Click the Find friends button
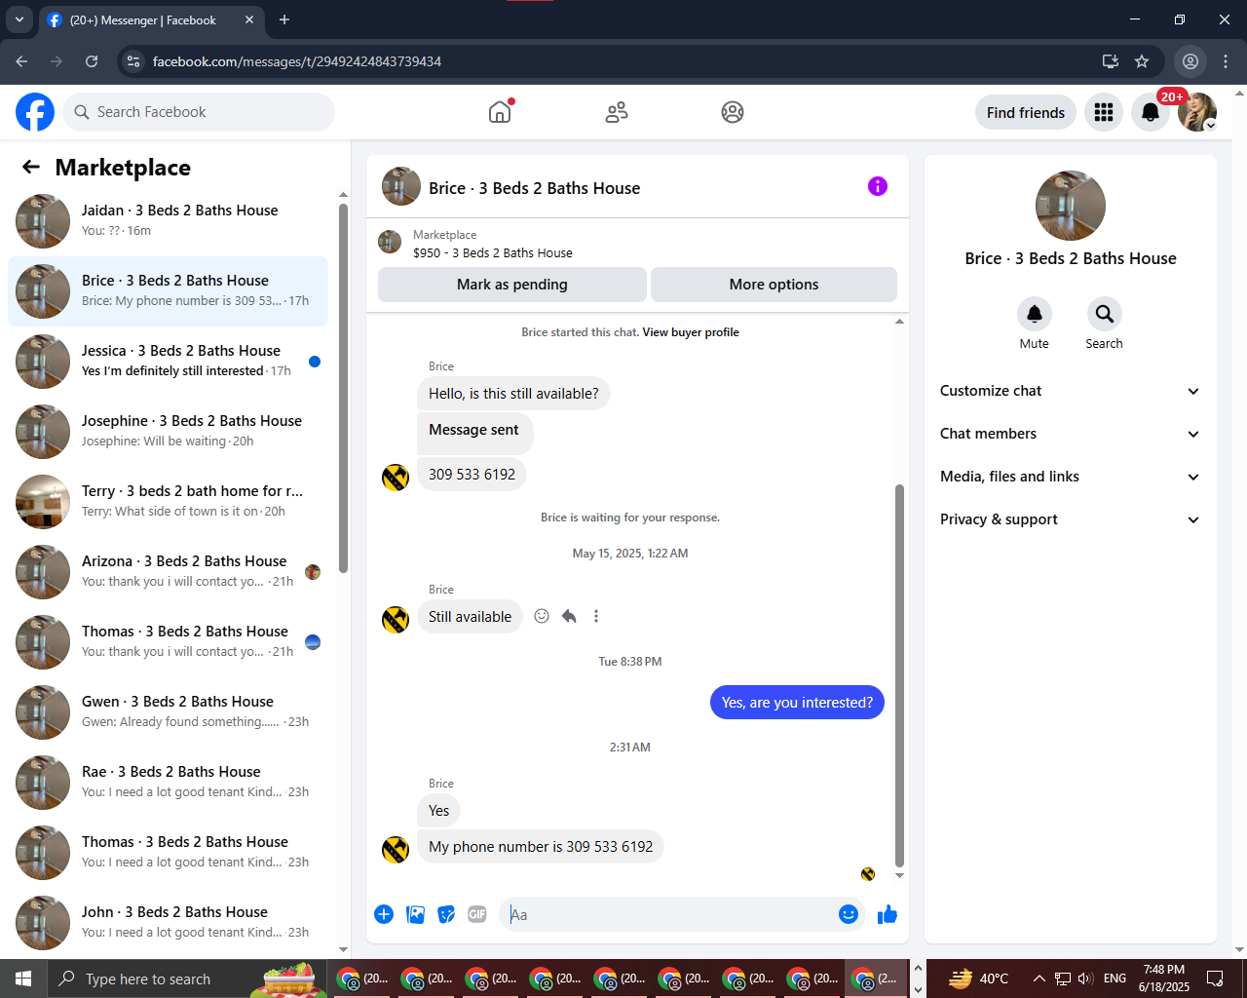1247x998 pixels. 1026,112
